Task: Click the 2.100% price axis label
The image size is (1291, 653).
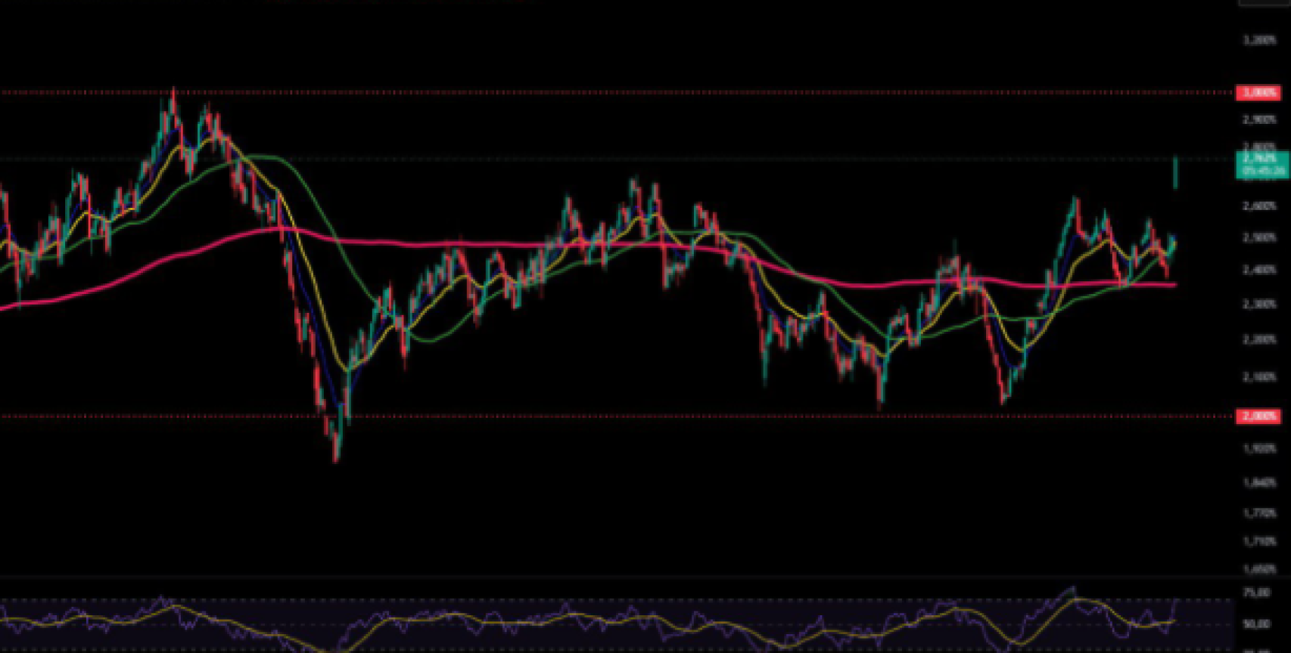Action: tap(1259, 377)
